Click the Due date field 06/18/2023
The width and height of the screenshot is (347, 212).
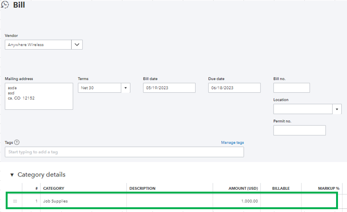[x=234, y=88]
